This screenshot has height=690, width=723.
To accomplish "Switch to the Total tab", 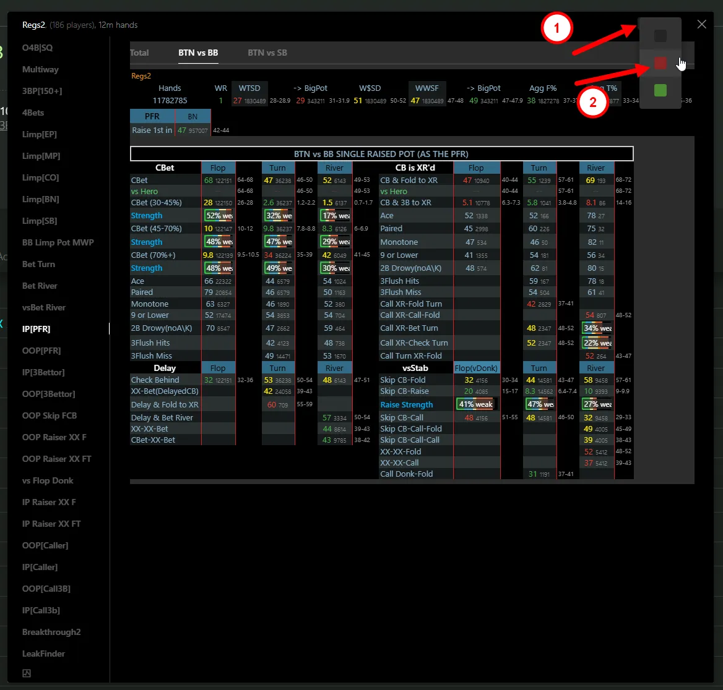I will [139, 53].
